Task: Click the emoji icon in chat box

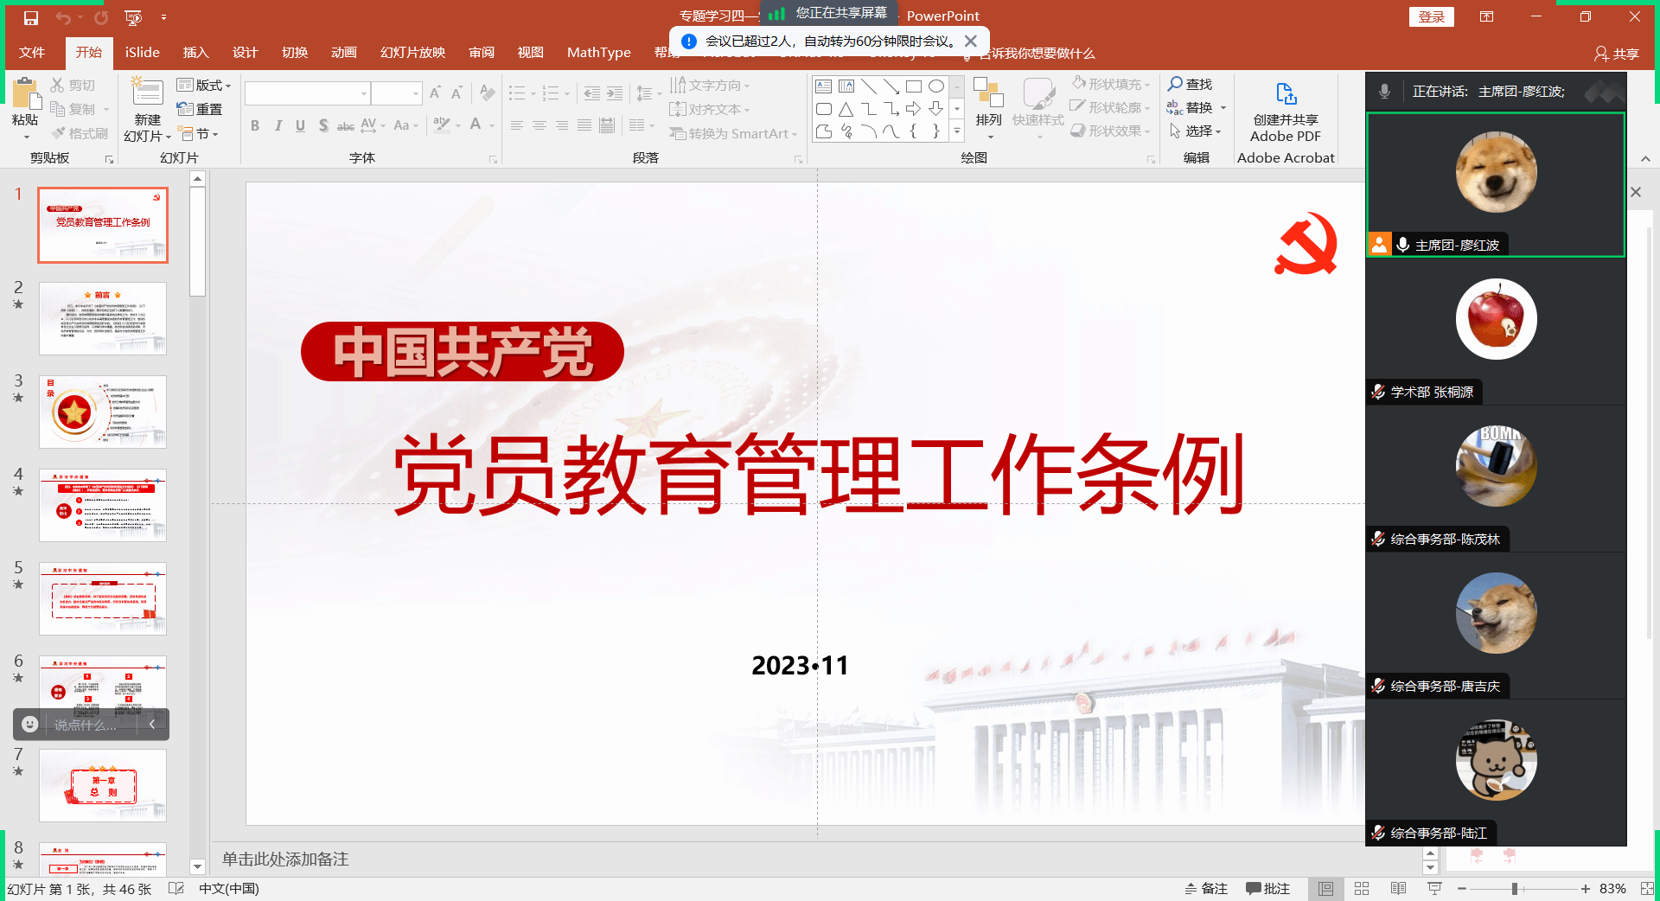Action: tap(30, 725)
